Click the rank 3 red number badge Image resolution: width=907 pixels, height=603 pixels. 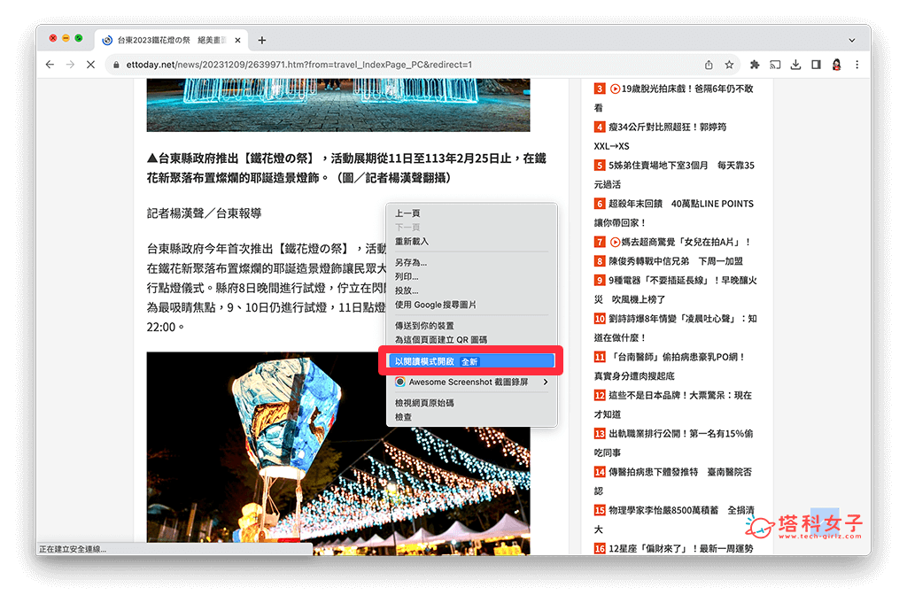pos(600,89)
